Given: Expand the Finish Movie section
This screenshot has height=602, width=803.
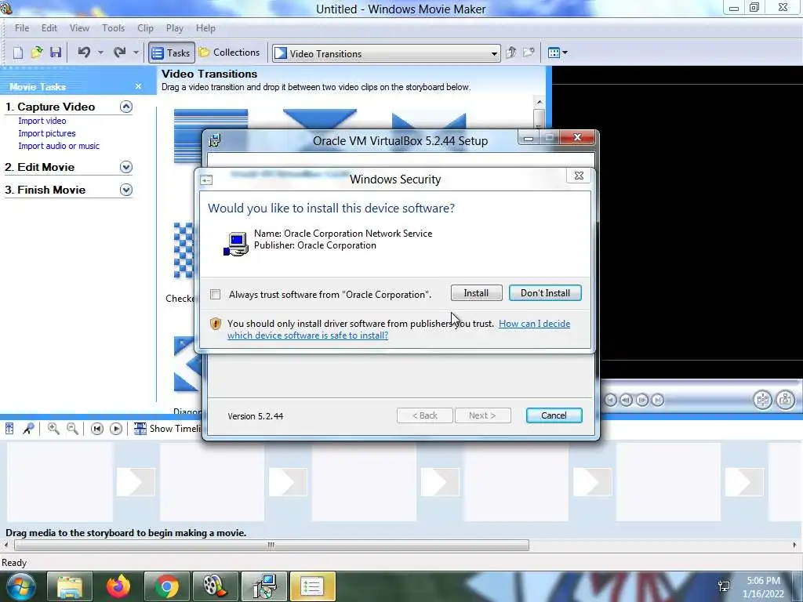Looking at the screenshot, I should [126, 190].
